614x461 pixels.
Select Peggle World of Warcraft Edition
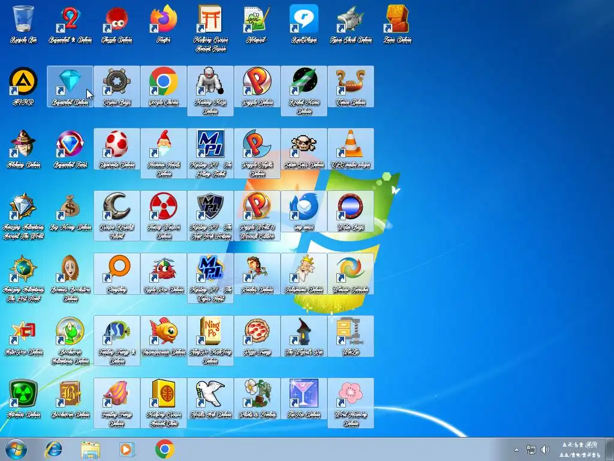click(x=257, y=216)
